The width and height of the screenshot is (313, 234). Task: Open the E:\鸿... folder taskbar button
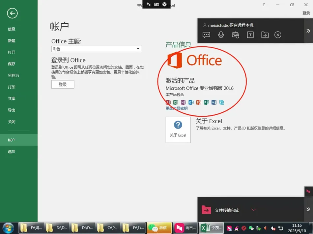tap(31, 228)
